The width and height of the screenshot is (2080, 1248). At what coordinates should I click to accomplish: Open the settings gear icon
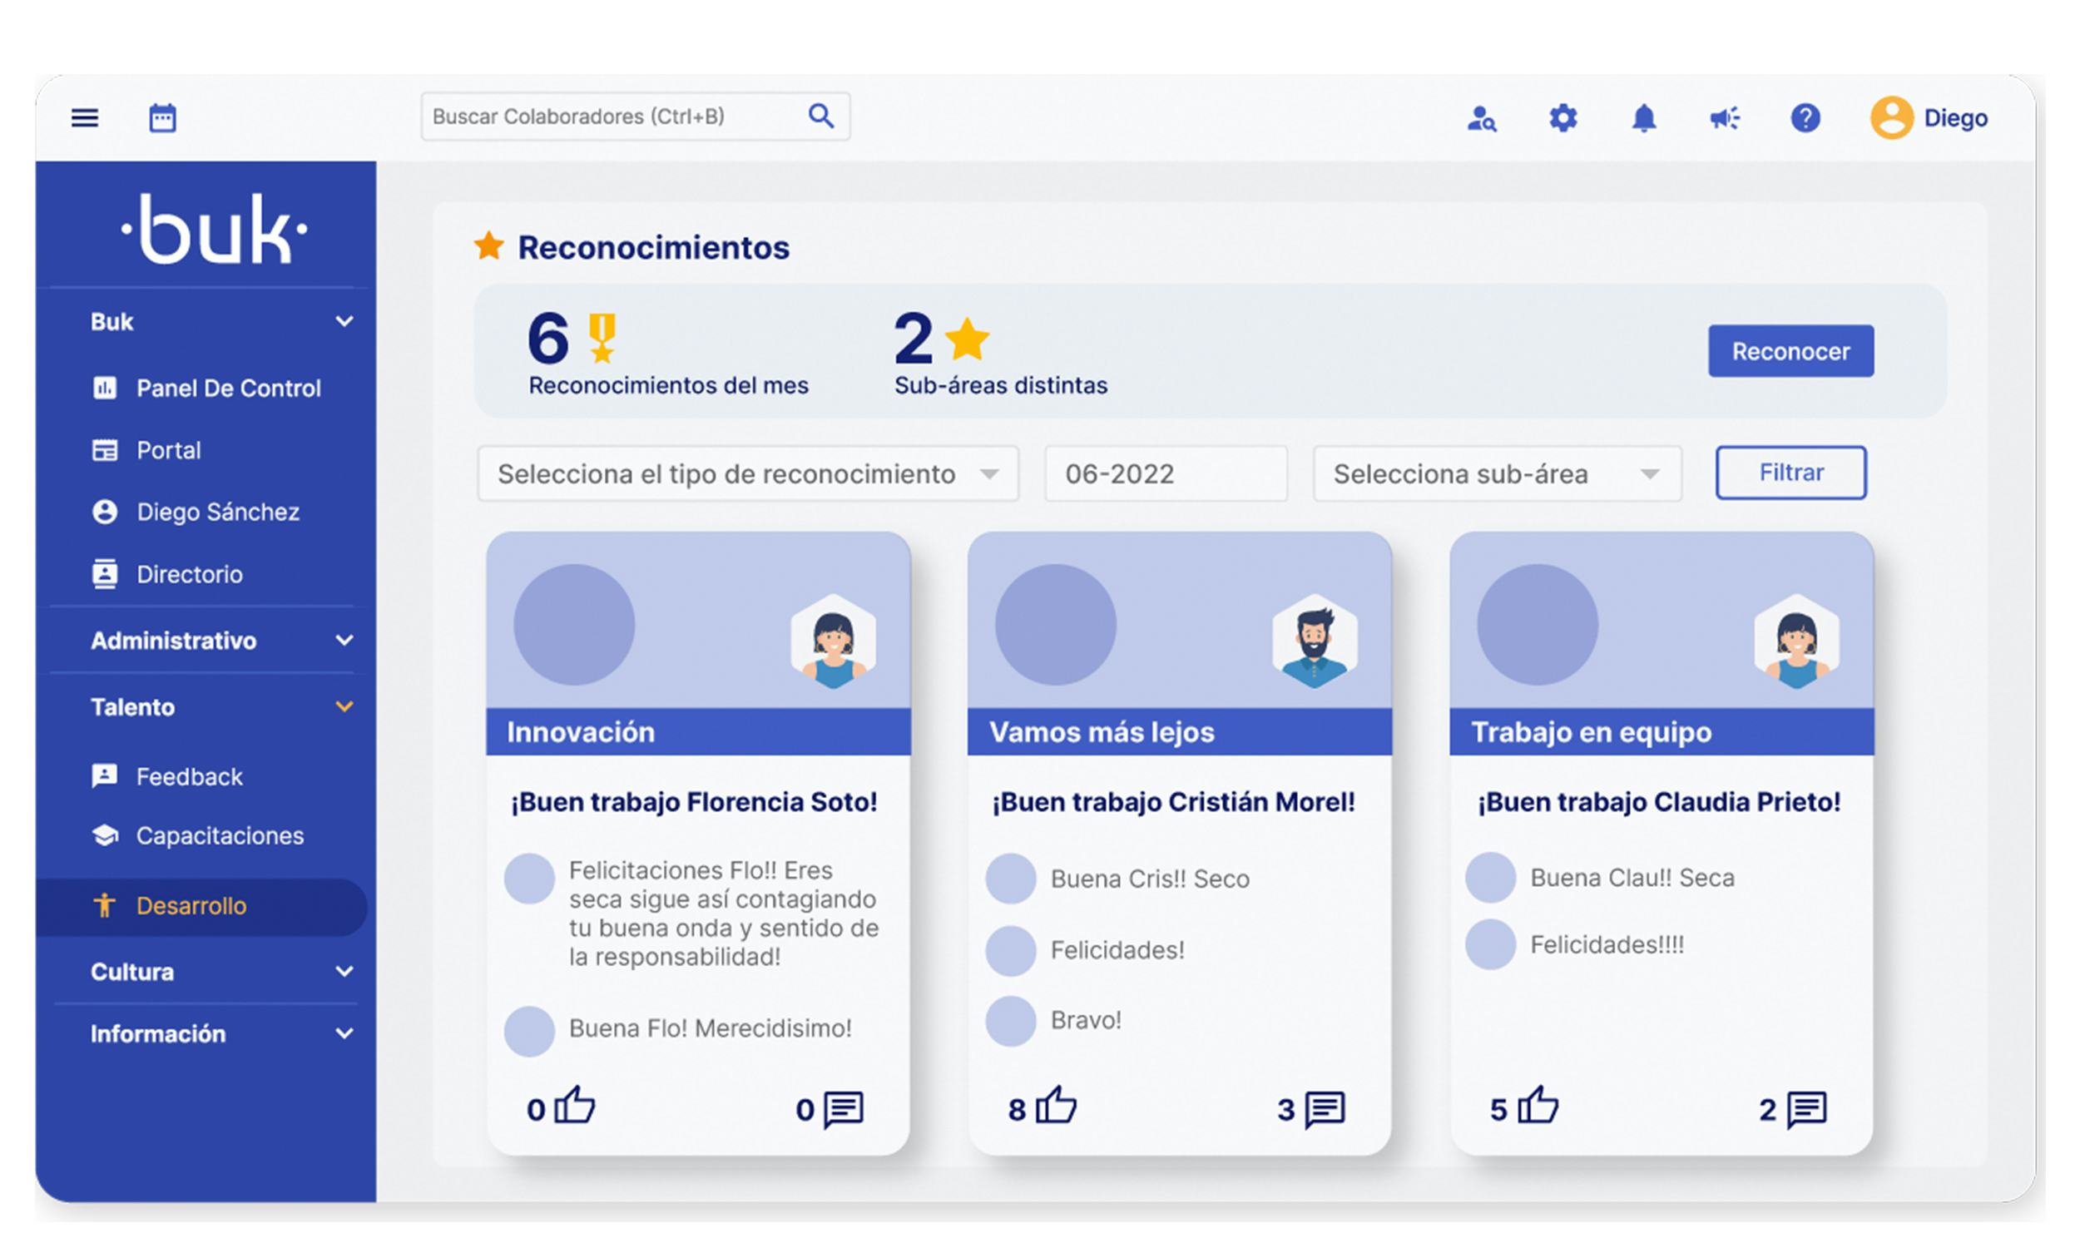click(1562, 119)
